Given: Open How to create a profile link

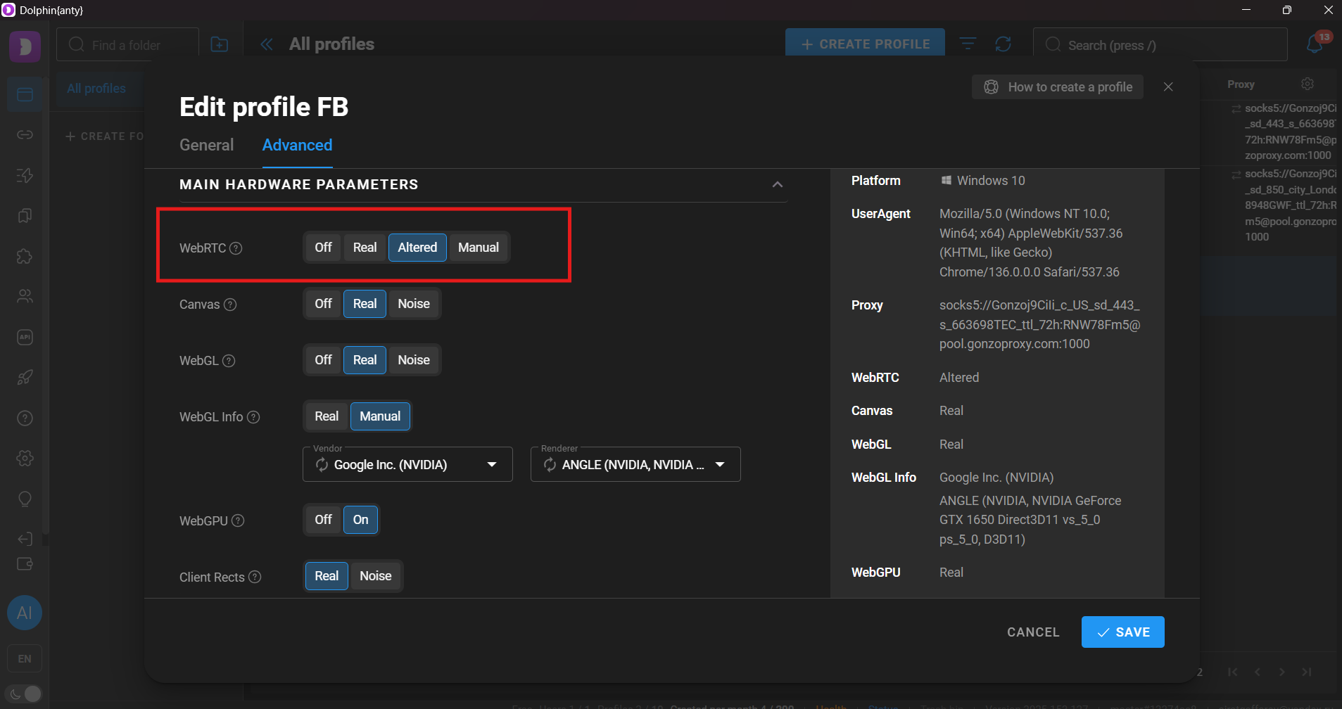Looking at the screenshot, I should (x=1058, y=87).
